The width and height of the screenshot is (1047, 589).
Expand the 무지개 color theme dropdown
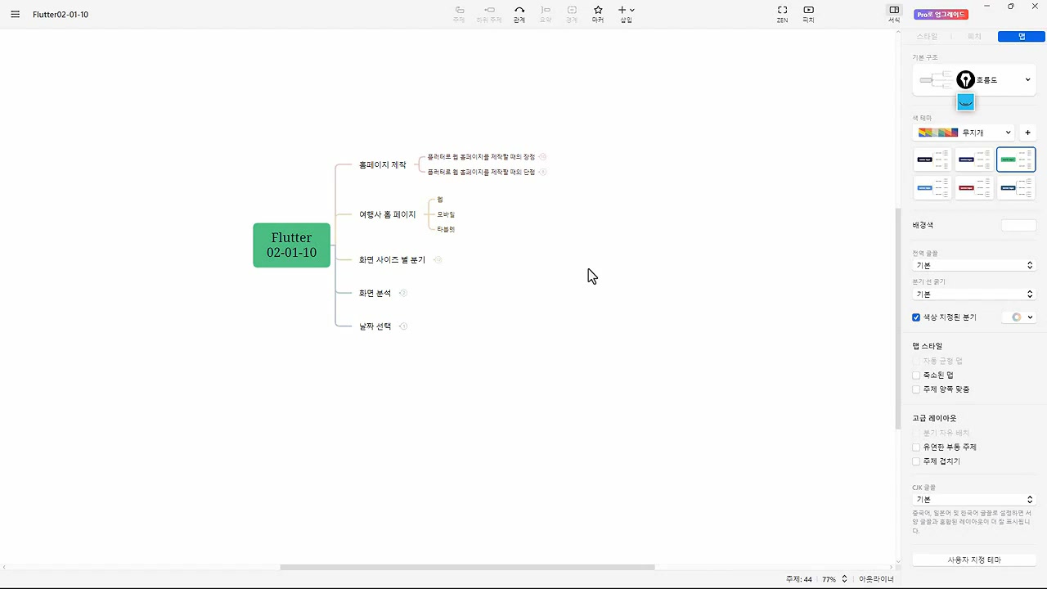[x=964, y=133]
